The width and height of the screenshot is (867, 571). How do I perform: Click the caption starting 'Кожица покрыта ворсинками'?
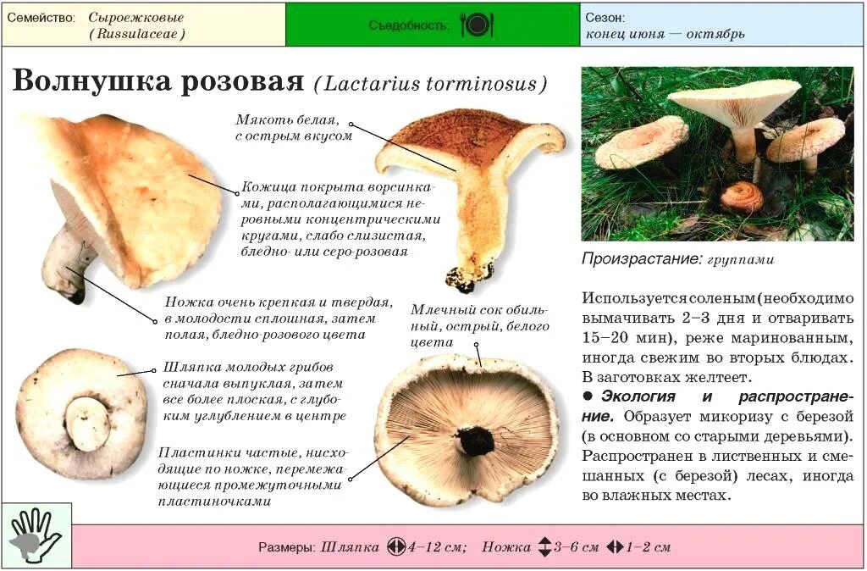[x=340, y=219]
